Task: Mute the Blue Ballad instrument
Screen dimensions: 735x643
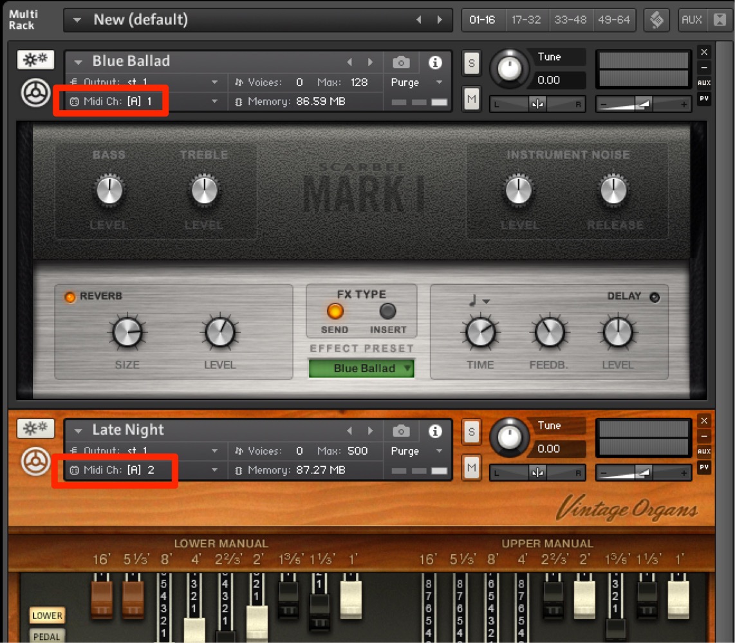Action: pyautogui.click(x=472, y=99)
